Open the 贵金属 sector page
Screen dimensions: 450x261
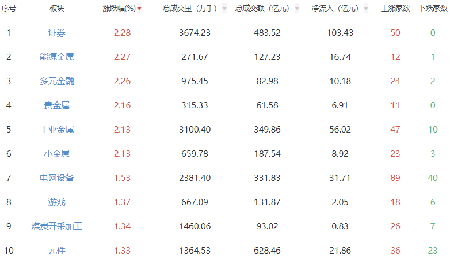[57, 105]
